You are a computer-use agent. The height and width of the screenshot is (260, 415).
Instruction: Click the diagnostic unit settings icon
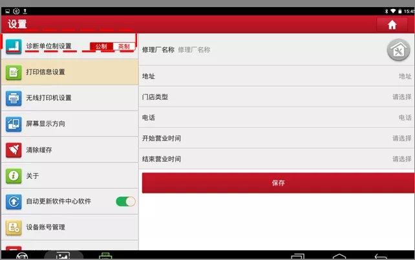(14, 47)
